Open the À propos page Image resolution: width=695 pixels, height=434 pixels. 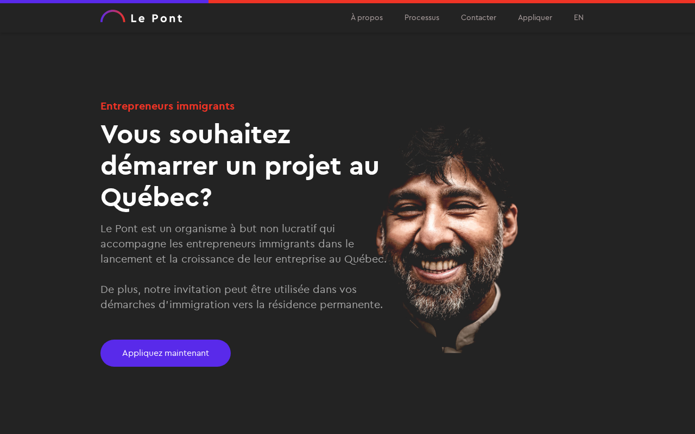[x=367, y=18]
